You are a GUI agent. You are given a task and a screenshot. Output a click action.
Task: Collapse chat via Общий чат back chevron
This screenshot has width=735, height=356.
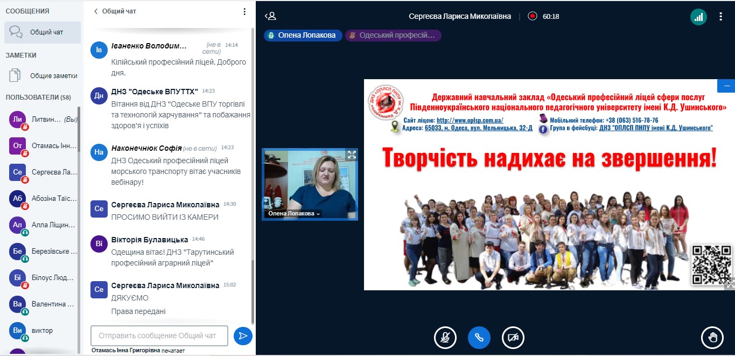96,11
